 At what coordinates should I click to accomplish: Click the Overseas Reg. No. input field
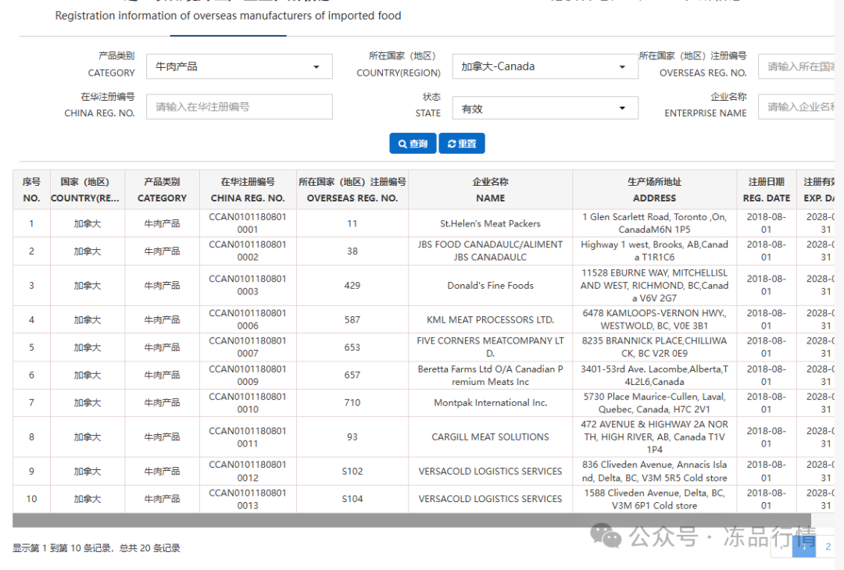pos(800,66)
